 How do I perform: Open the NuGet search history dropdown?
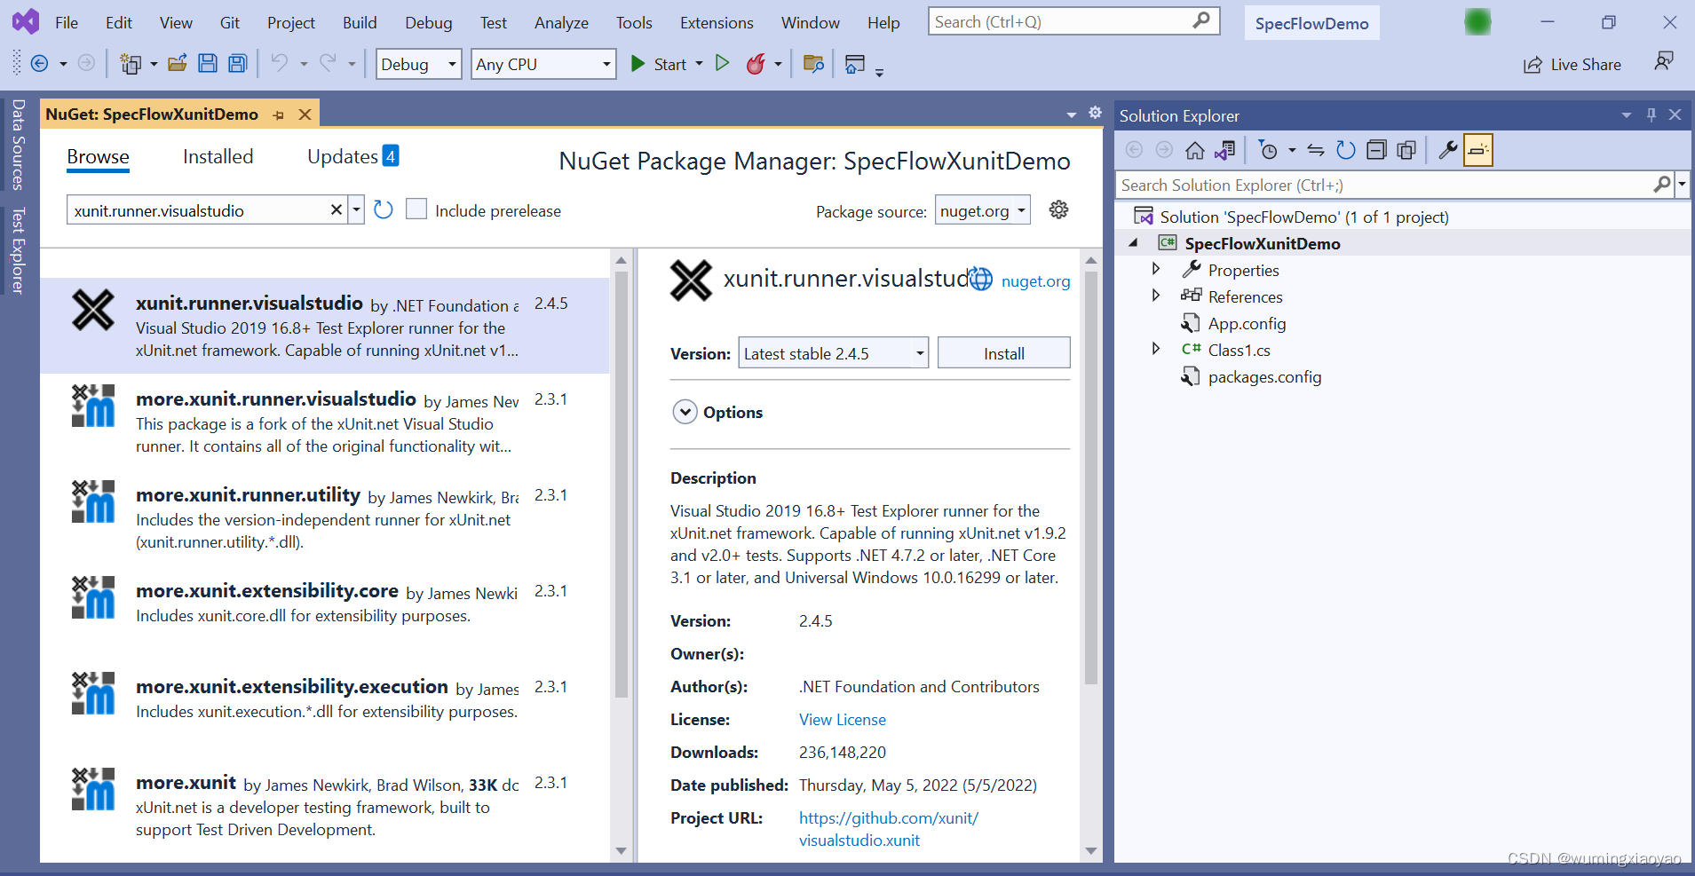[x=356, y=210]
